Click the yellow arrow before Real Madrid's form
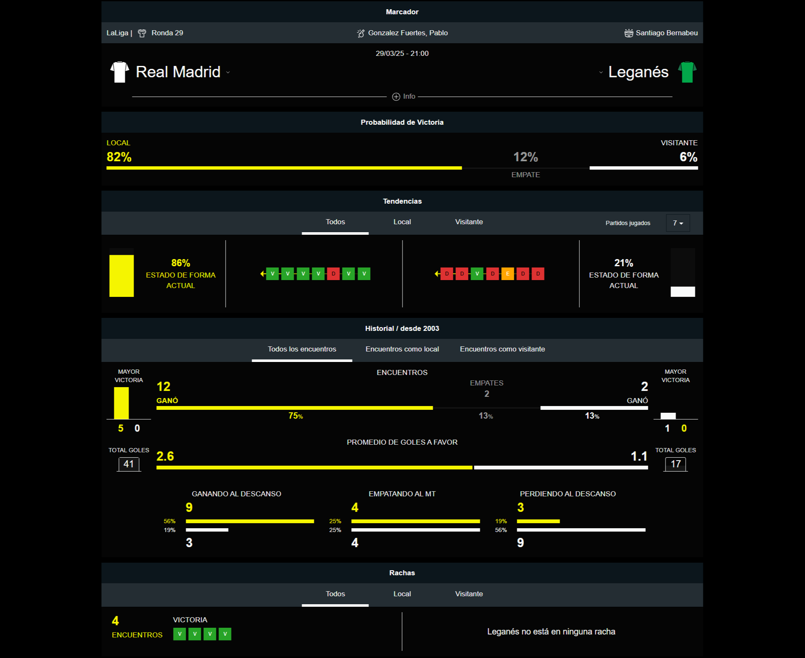Screen dimensions: 805x658 click(263, 274)
